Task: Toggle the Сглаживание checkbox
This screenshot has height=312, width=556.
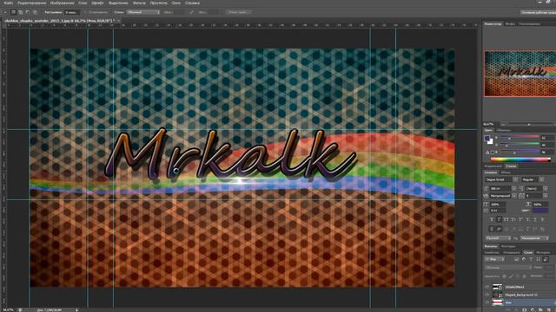Action: click(85, 12)
